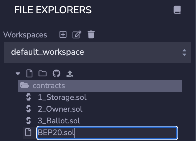
Task: Click the FILE EXPLORERS panel title
Action: 53,10
